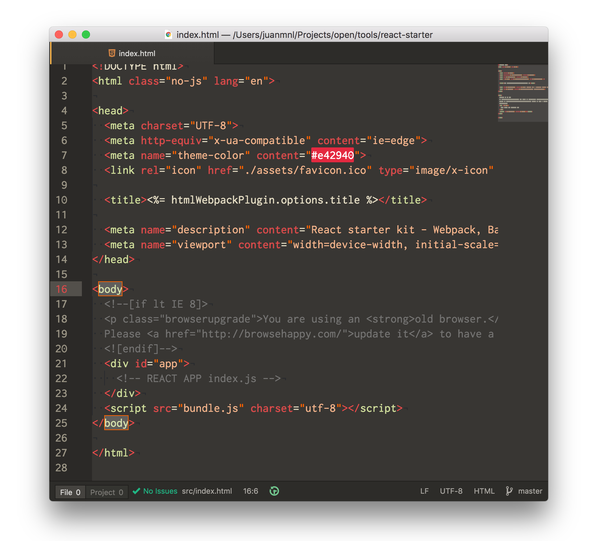Click the green checkmark No Issues icon
Image resolution: width=609 pixels, height=541 pixels.
point(136,491)
